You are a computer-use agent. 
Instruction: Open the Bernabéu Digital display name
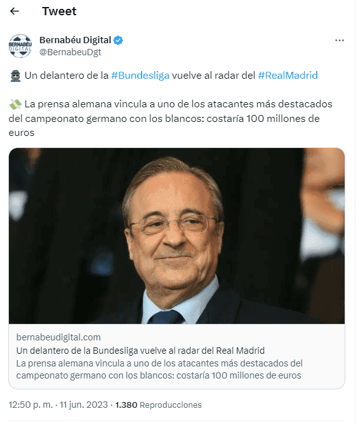pos(75,40)
